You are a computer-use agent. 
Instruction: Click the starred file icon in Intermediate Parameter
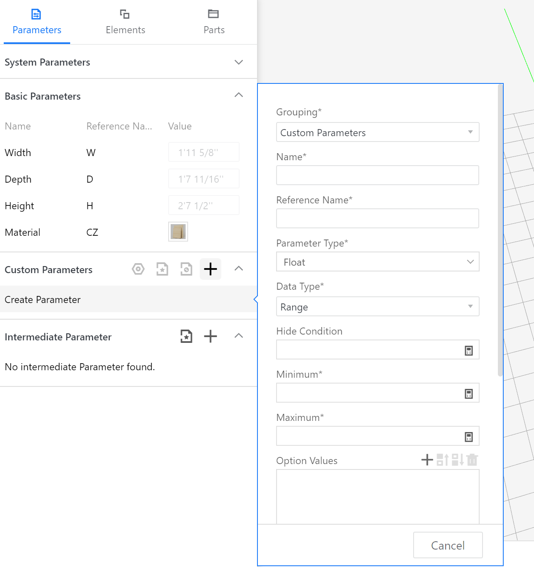click(x=186, y=336)
